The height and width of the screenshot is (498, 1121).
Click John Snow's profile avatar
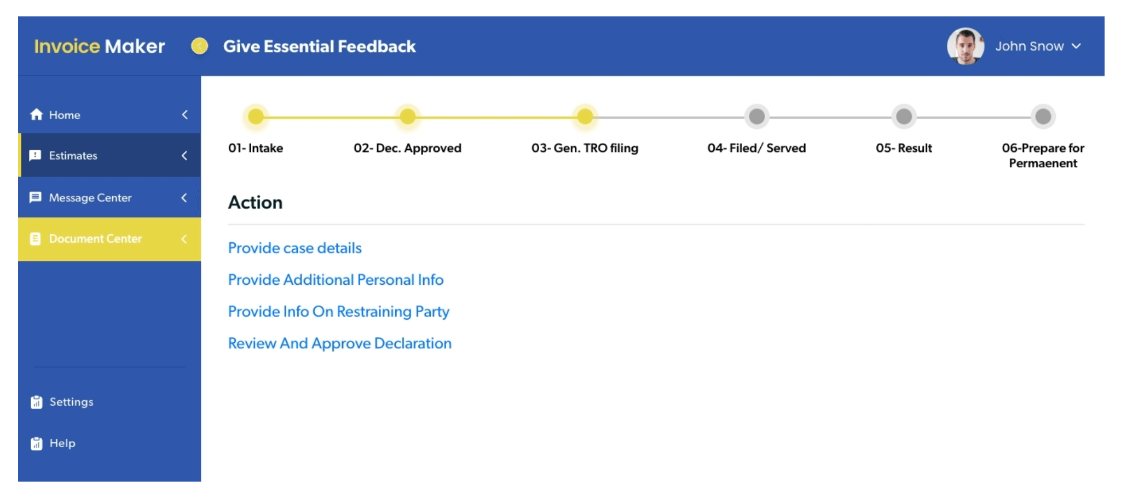[965, 46]
